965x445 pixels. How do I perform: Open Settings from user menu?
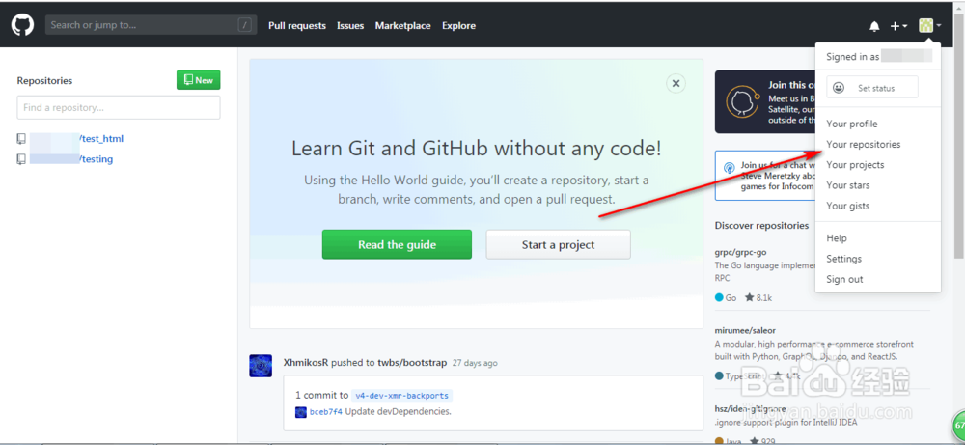pos(843,259)
